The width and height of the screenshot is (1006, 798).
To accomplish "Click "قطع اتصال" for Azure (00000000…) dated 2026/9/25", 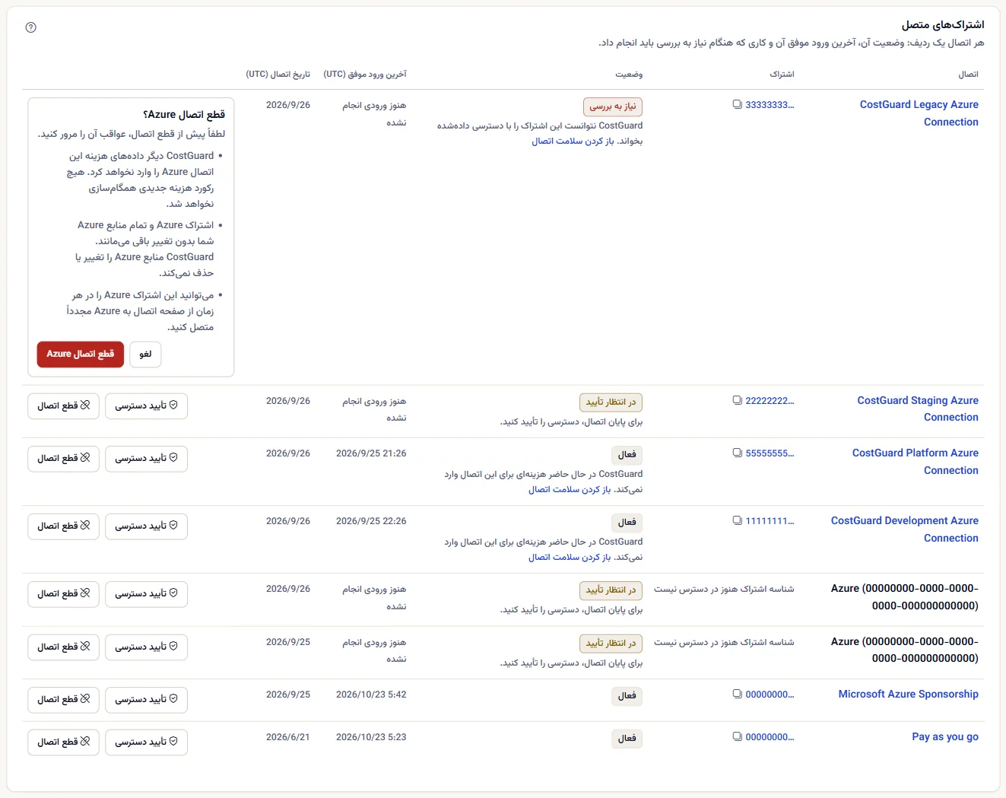I will tap(64, 647).
